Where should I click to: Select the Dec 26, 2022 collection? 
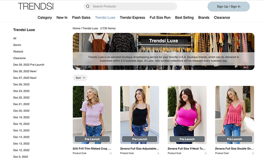pyautogui.click(x=22, y=85)
